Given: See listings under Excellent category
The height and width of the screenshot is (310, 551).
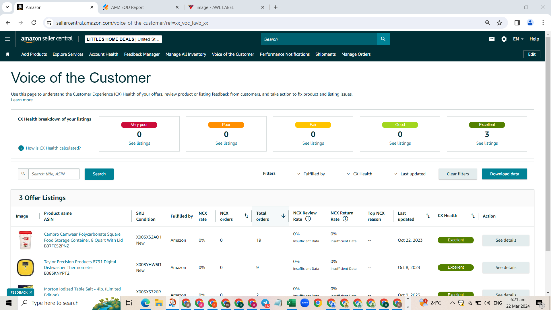Looking at the screenshot, I should [487, 143].
